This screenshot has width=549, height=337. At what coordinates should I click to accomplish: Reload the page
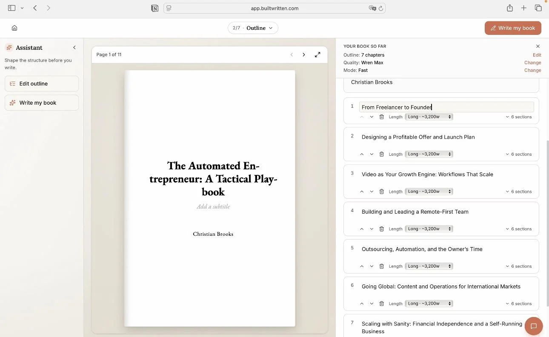(x=381, y=8)
